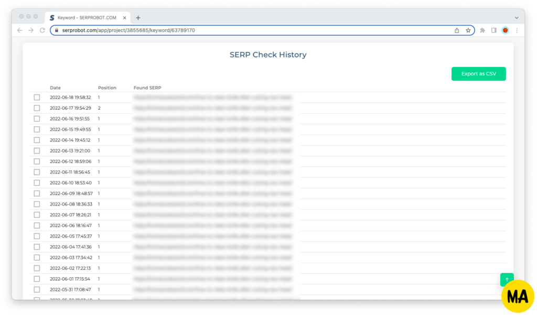
Task: Toggle the 2022-06-14 19:45:12 checkbox
Action: pyautogui.click(x=37, y=140)
